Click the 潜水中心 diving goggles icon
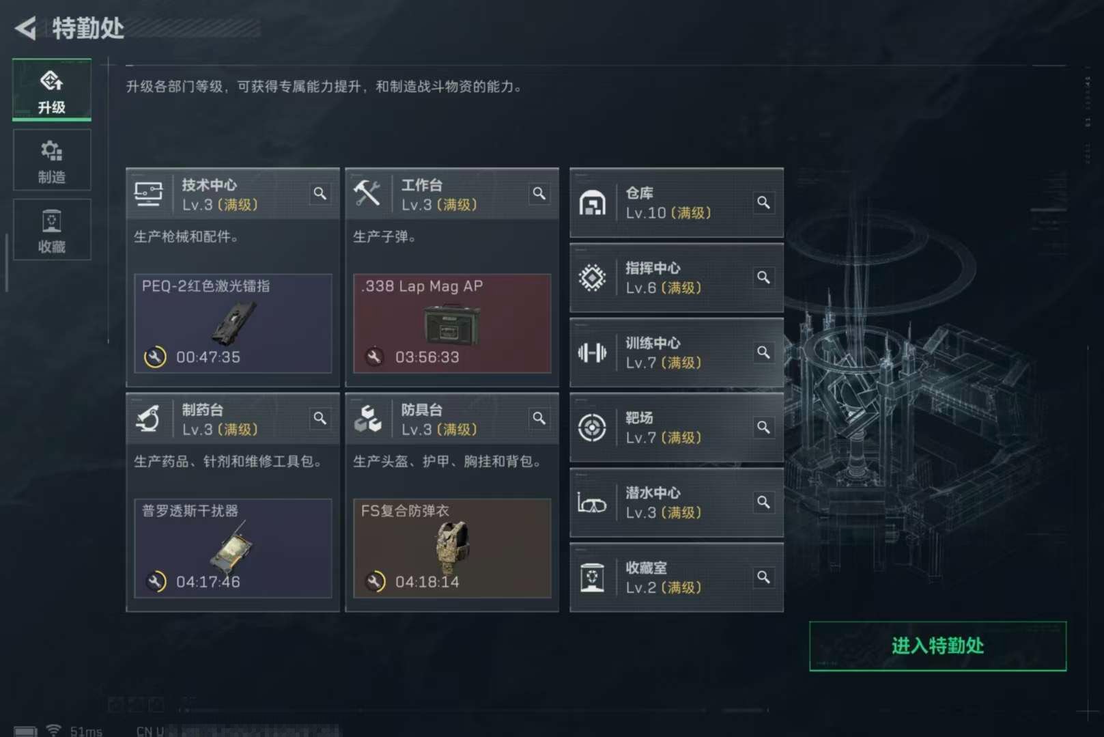 pos(592,503)
